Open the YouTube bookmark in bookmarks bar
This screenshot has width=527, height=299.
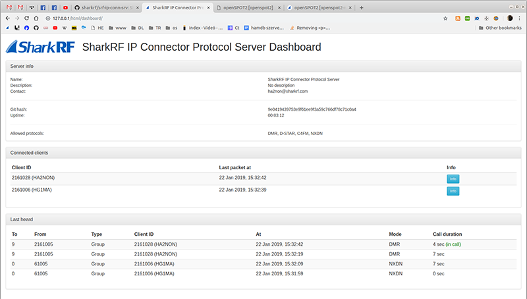pos(55,28)
